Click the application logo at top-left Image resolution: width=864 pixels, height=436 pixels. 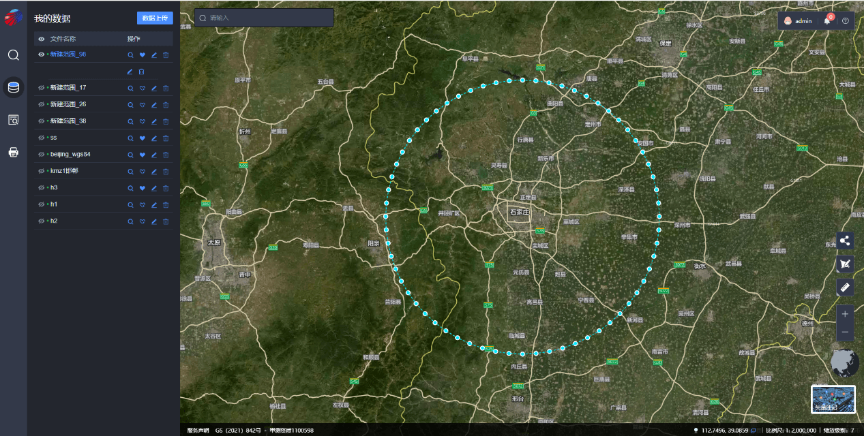[13, 18]
